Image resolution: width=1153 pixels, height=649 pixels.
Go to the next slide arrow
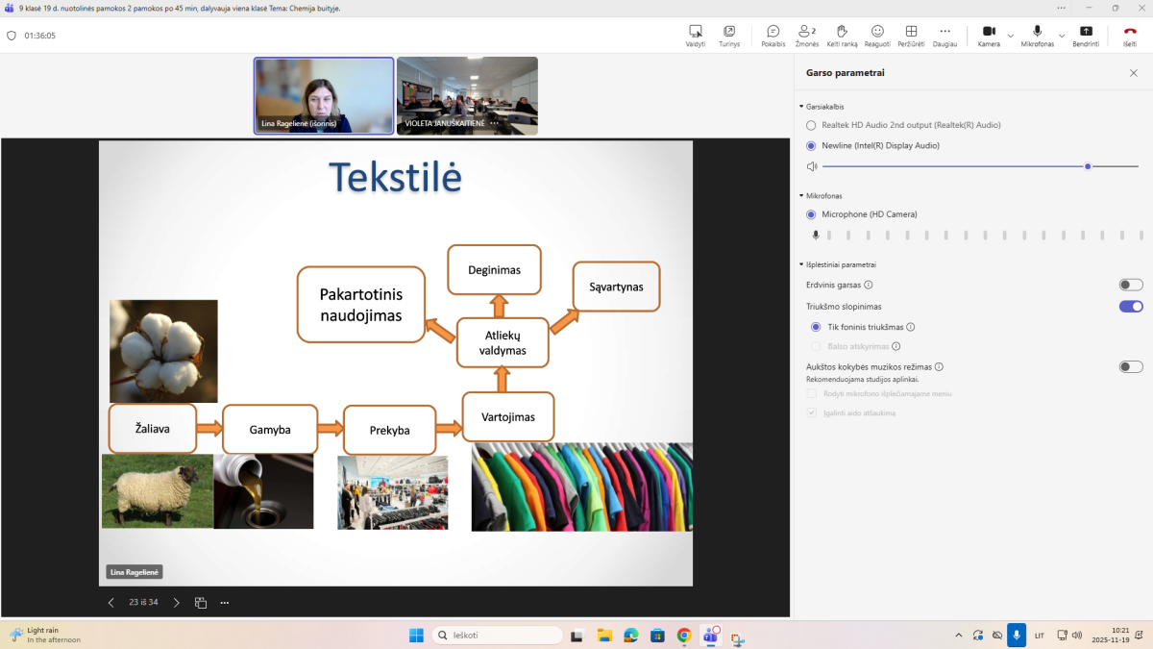click(x=176, y=603)
